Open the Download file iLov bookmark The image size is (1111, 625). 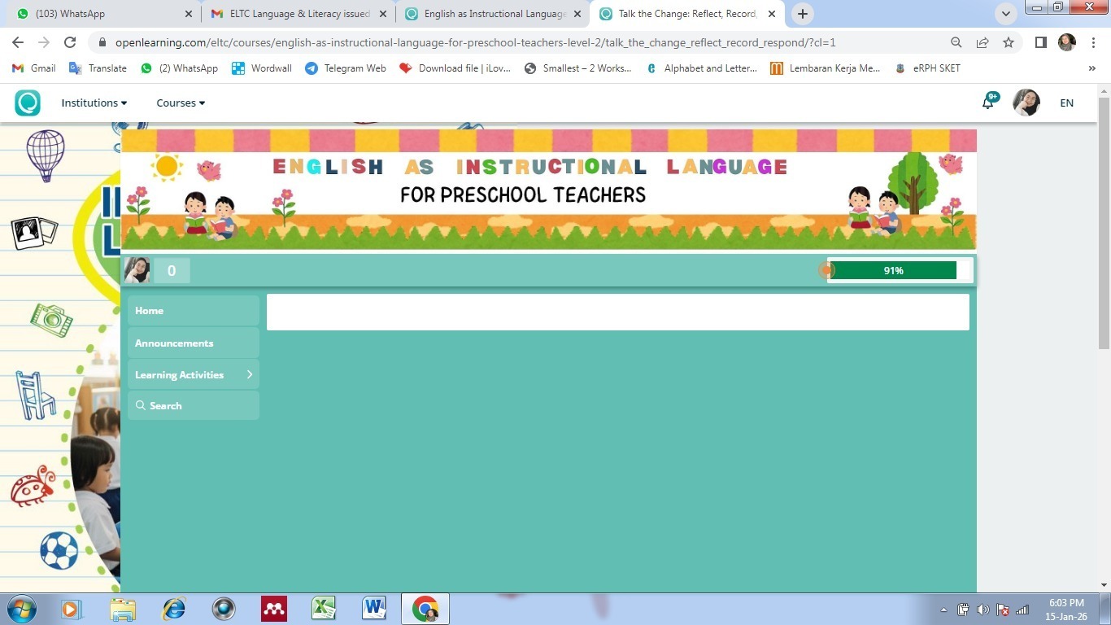[455, 68]
